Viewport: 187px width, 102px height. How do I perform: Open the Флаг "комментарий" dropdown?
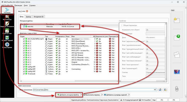[155, 68]
